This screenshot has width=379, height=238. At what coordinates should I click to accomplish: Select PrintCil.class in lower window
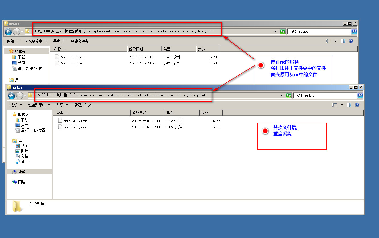[75, 121]
